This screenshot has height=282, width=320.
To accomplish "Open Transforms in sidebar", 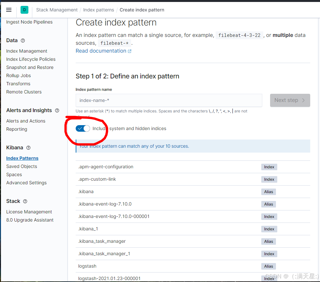I will (x=18, y=84).
